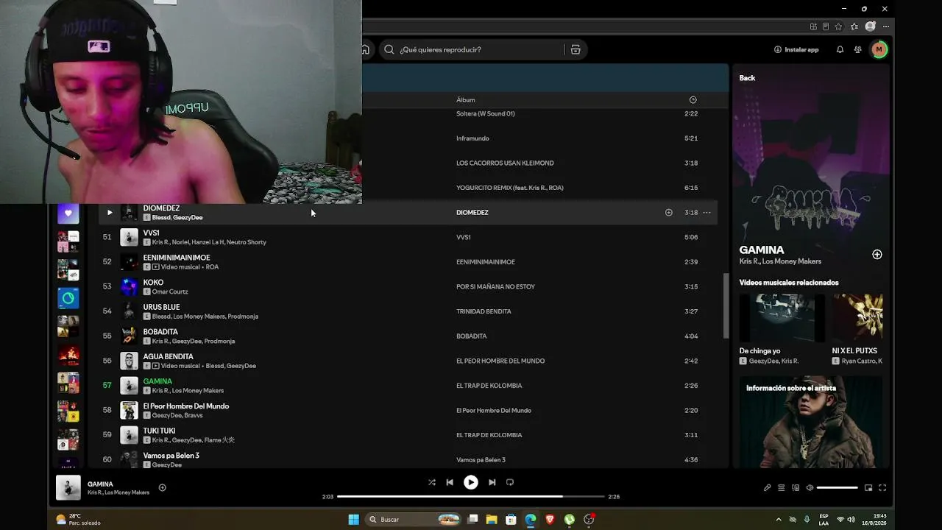Open Microsoft Edge from the taskbar

coord(531,520)
